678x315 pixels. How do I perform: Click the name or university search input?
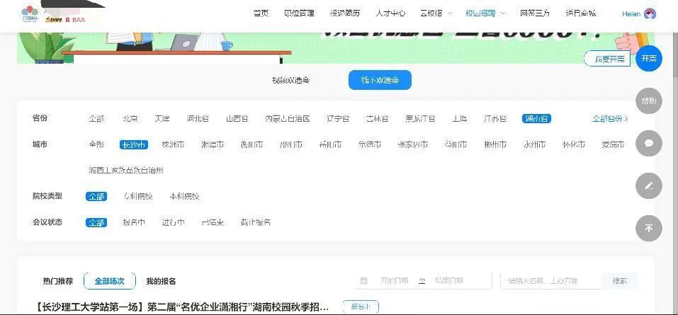(550, 281)
